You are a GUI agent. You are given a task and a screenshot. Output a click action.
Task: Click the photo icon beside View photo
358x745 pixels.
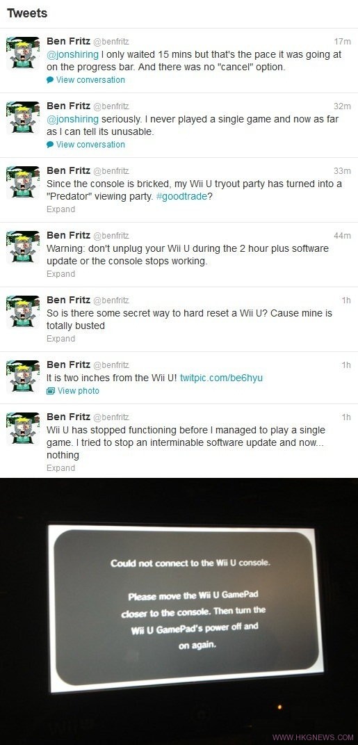50,390
